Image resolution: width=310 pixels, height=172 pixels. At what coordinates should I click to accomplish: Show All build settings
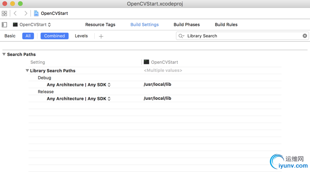pos(28,36)
